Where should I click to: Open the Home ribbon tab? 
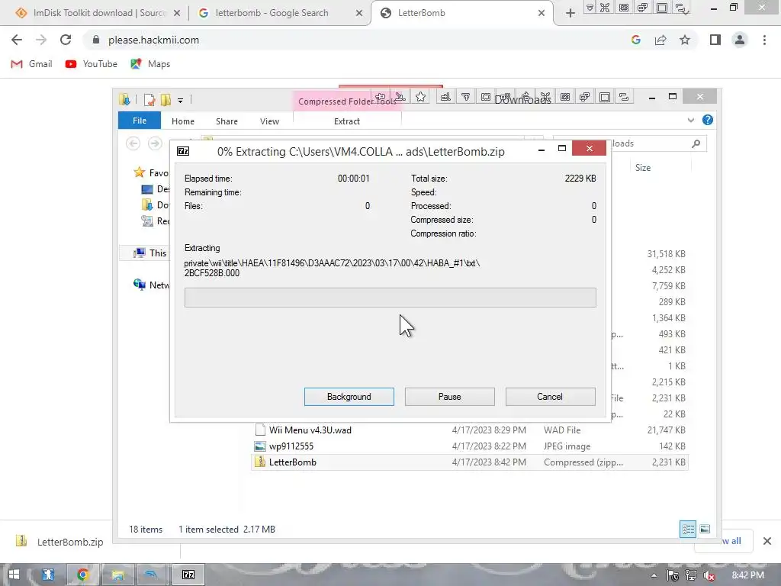[183, 121]
